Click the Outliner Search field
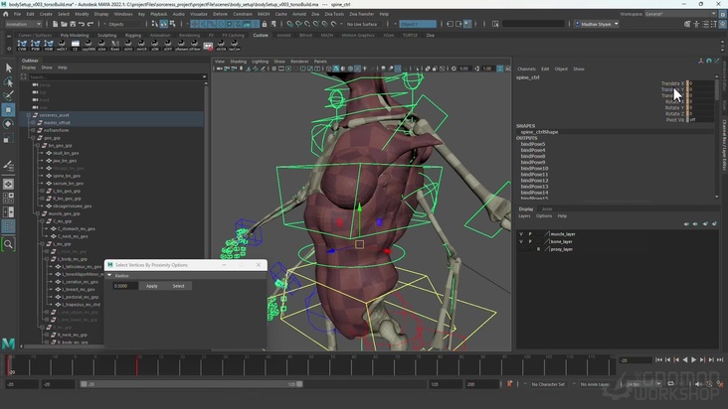This screenshot has height=409, width=728. [117, 76]
